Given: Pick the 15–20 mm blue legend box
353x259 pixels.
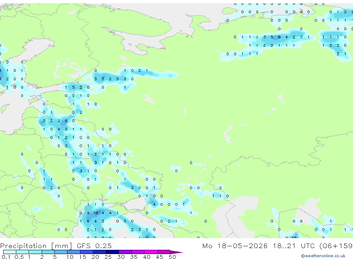Looking at the screenshot, I should point(86,252).
